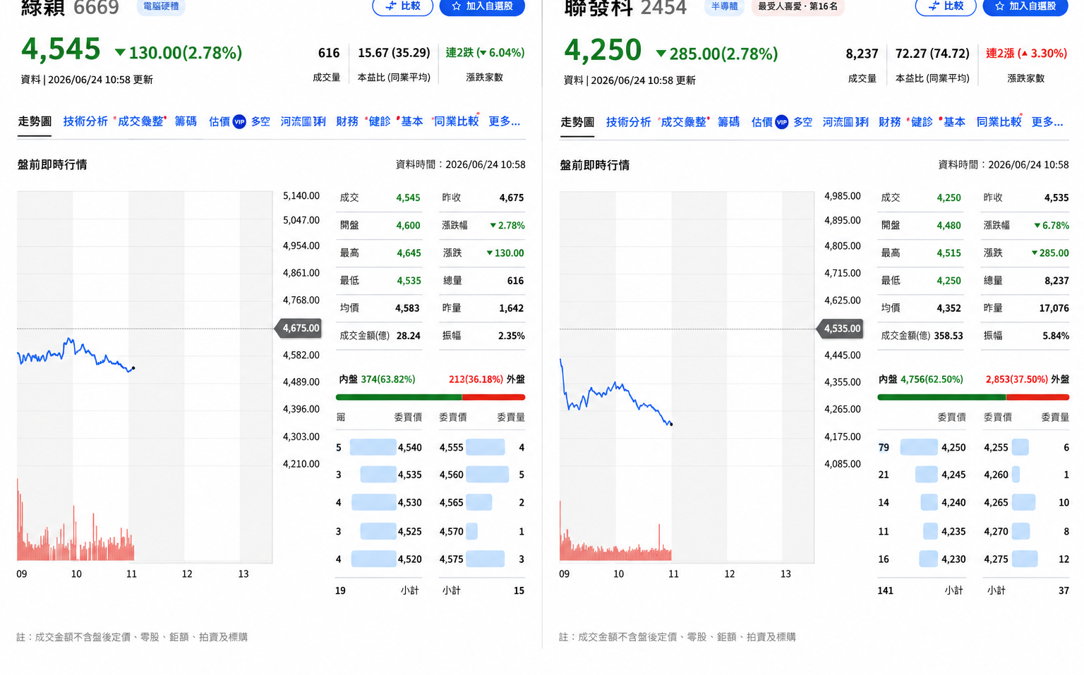Click 昨量 17,076 value
Viewport: 1084px width, 675px height.
[1054, 308]
